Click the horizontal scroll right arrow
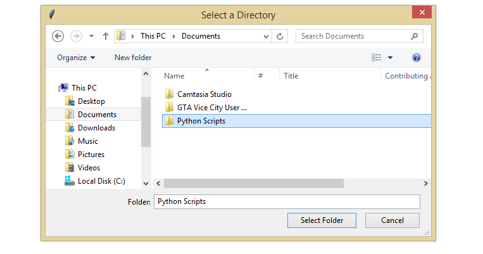483x254 pixels. point(425,184)
